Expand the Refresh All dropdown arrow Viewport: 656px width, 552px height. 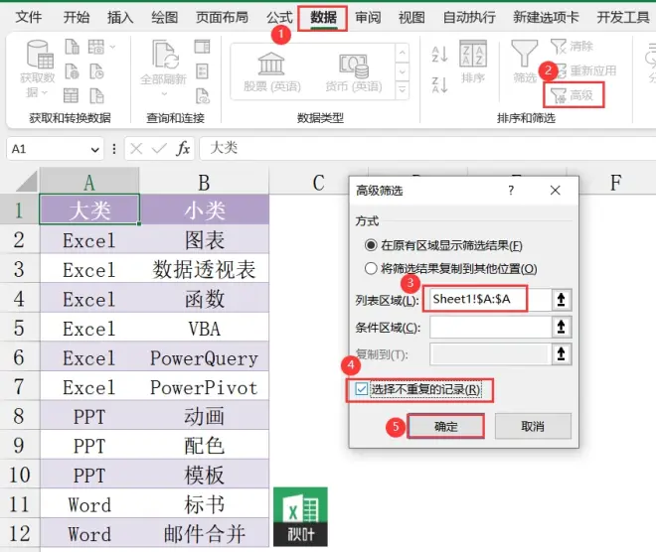click(164, 93)
